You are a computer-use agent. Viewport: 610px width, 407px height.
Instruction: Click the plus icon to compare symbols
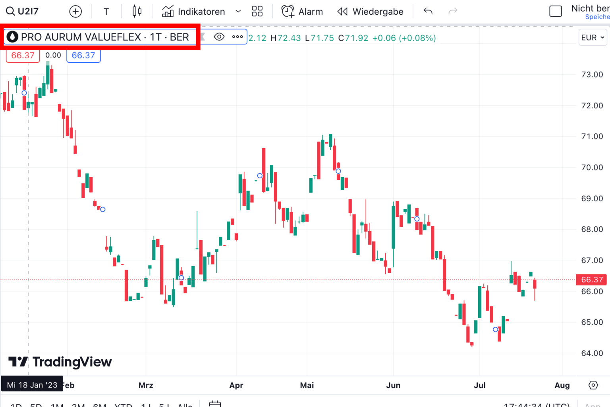(75, 12)
